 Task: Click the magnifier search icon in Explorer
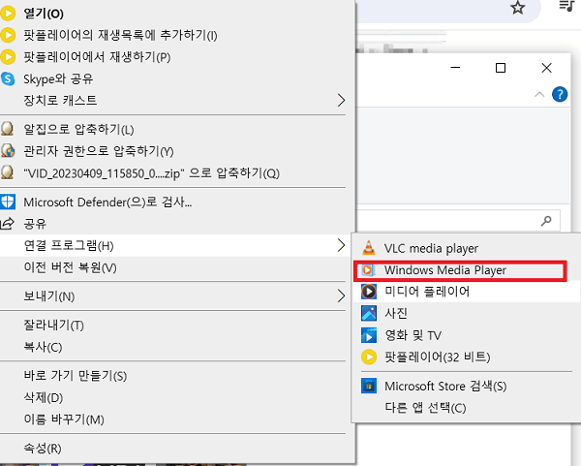546,221
